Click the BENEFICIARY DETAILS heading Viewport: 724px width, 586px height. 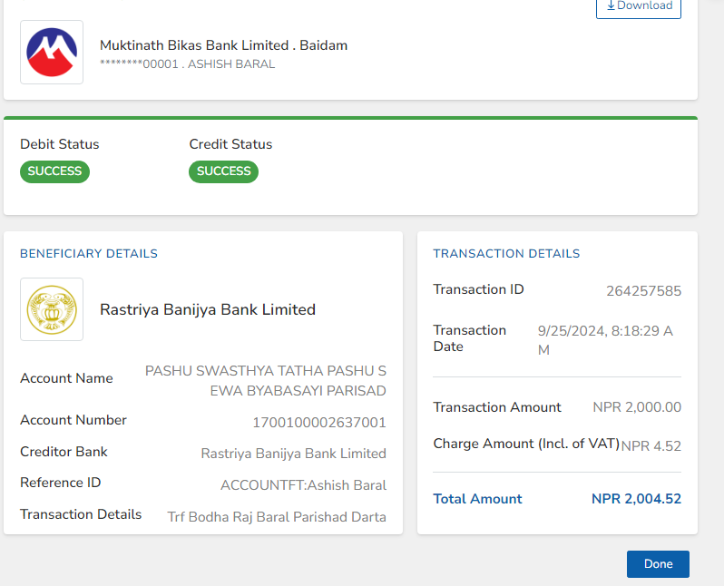[89, 253]
